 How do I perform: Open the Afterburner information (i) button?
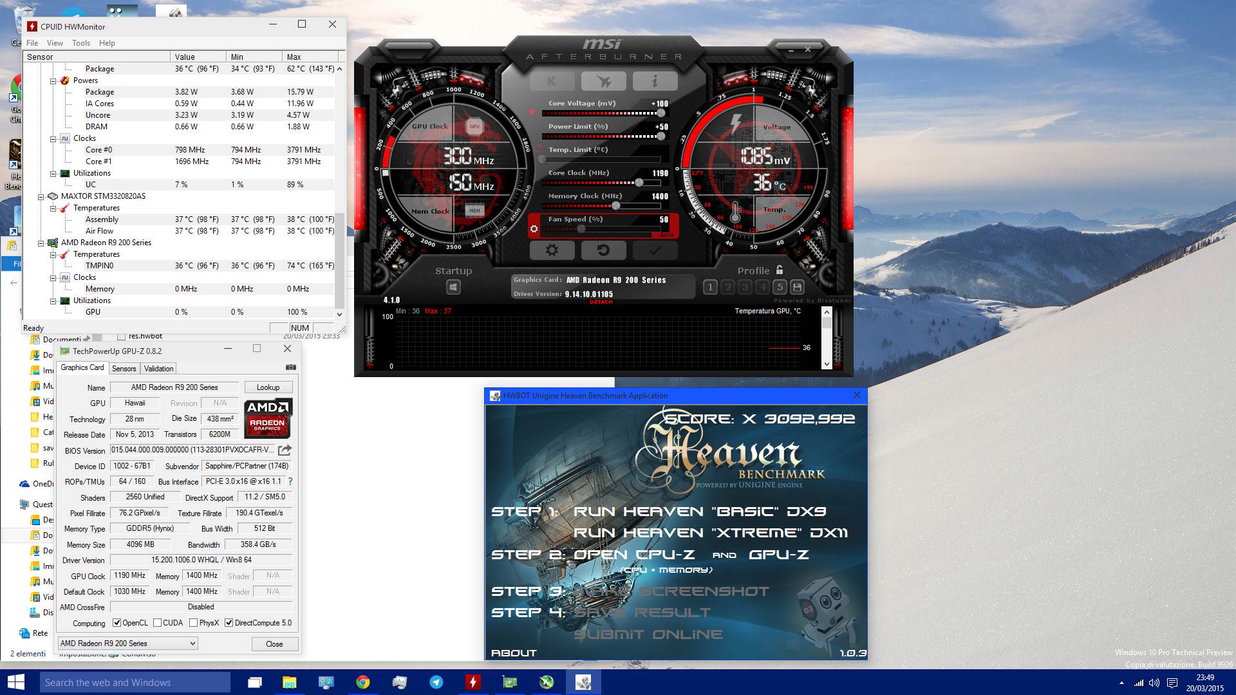click(655, 81)
